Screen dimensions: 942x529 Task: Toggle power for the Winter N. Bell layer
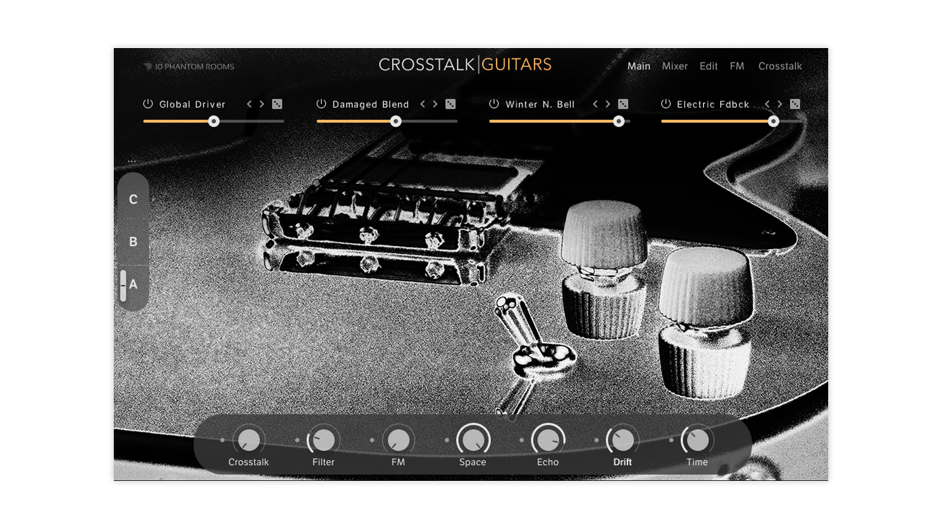pos(494,104)
